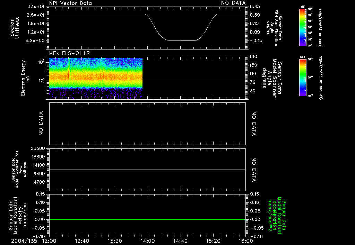This screenshot has height=245, width=355.
Task: Click the Sector Unitless axis label
Action: pos(14,28)
